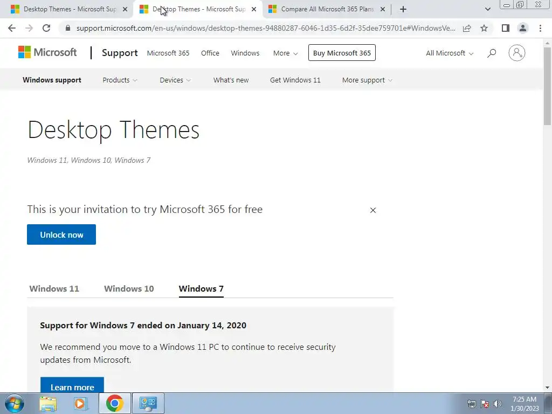Click the Microsoft logo

pyautogui.click(x=47, y=52)
